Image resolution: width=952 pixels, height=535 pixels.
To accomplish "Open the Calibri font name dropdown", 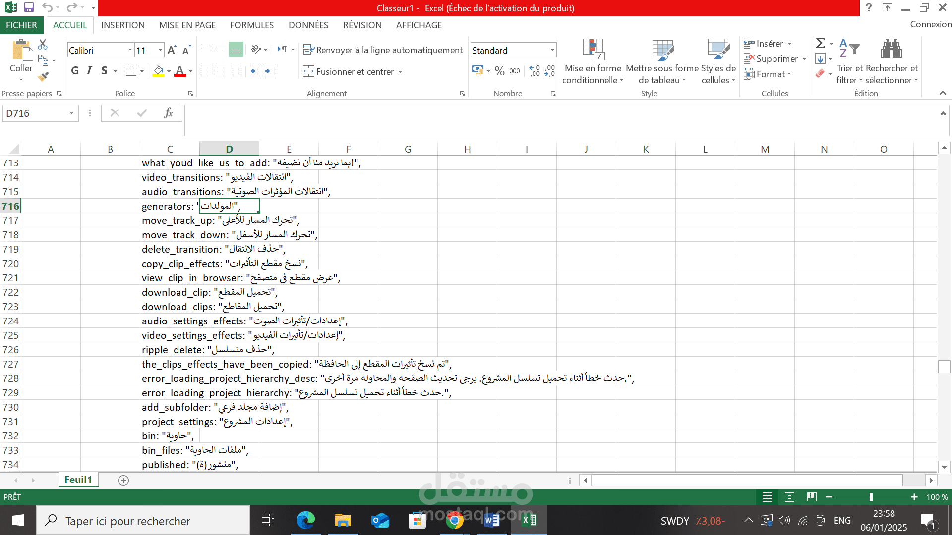I will (130, 50).
